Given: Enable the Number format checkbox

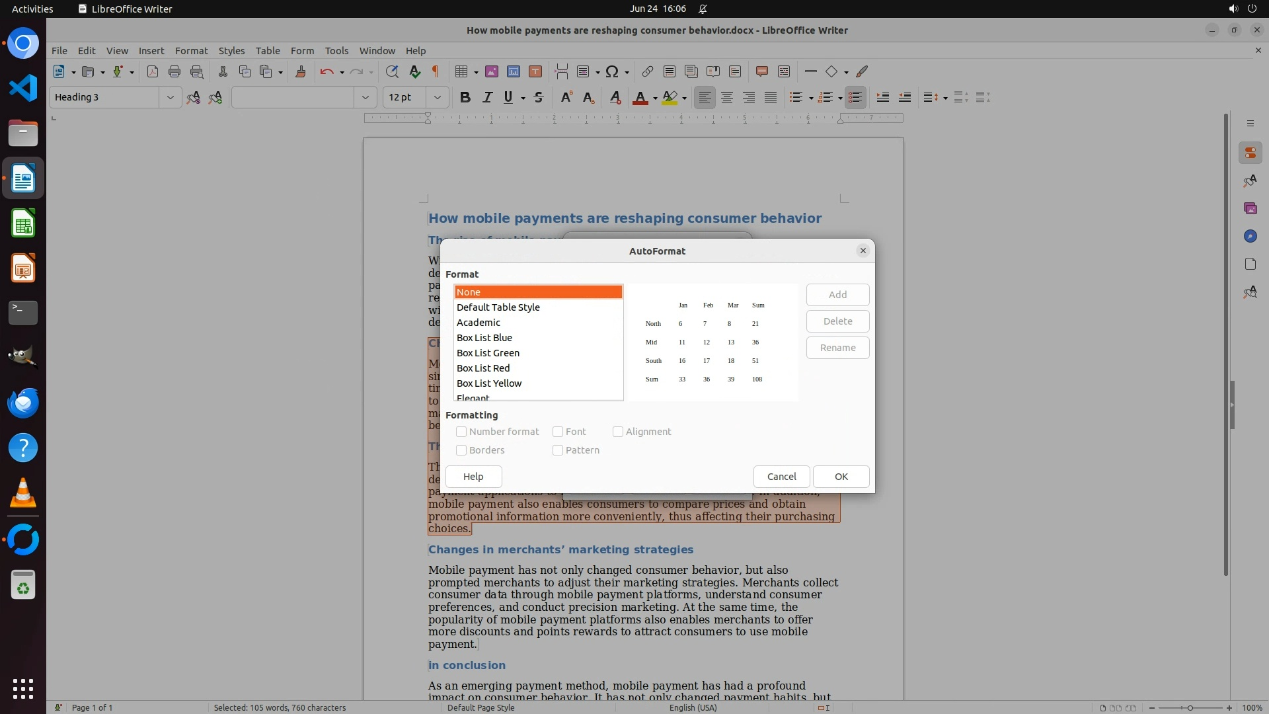Looking at the screenshot, I should [x=461, y=432].
